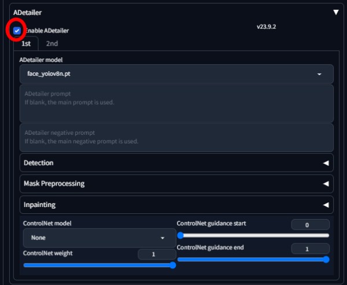Click the ControlNet model dropdown caret
Screen dimensions: 347x285
(163, 238)
